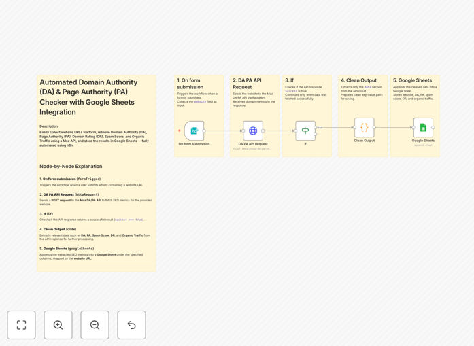This screenshot has height=346, width=474.
Task: Select the If signpost node
Action: coord(305,131)
